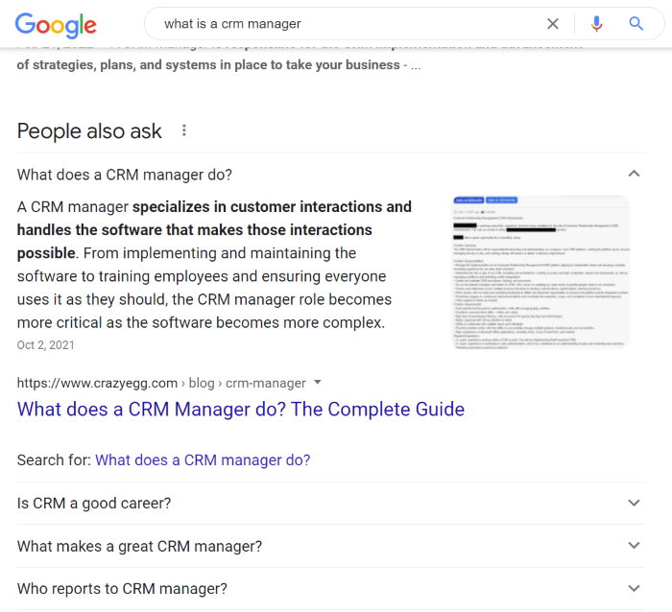The width and height of the screenshot is (672, 612).
Task: Start voice search with microphone icon
Action: pyautogui.click(x=596, y=24)
